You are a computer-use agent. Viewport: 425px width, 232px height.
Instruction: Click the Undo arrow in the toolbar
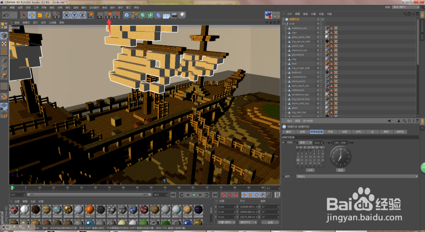[6, 15]
